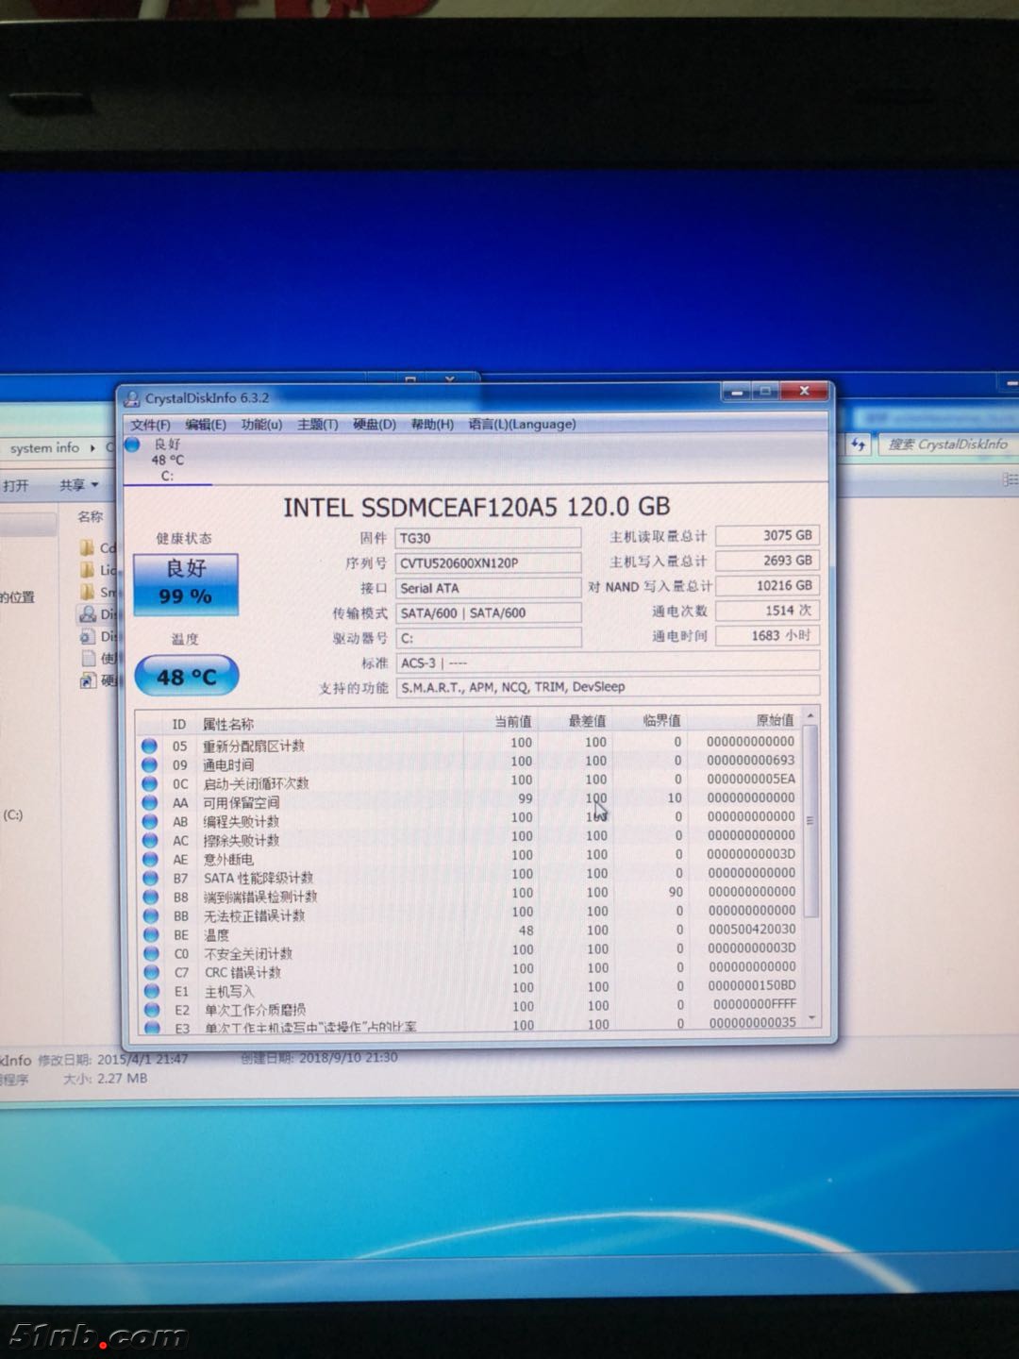Click status icon for attribute 05 row
Viewport: 1019px width, 1359px height.
click(x=149, y=746)
